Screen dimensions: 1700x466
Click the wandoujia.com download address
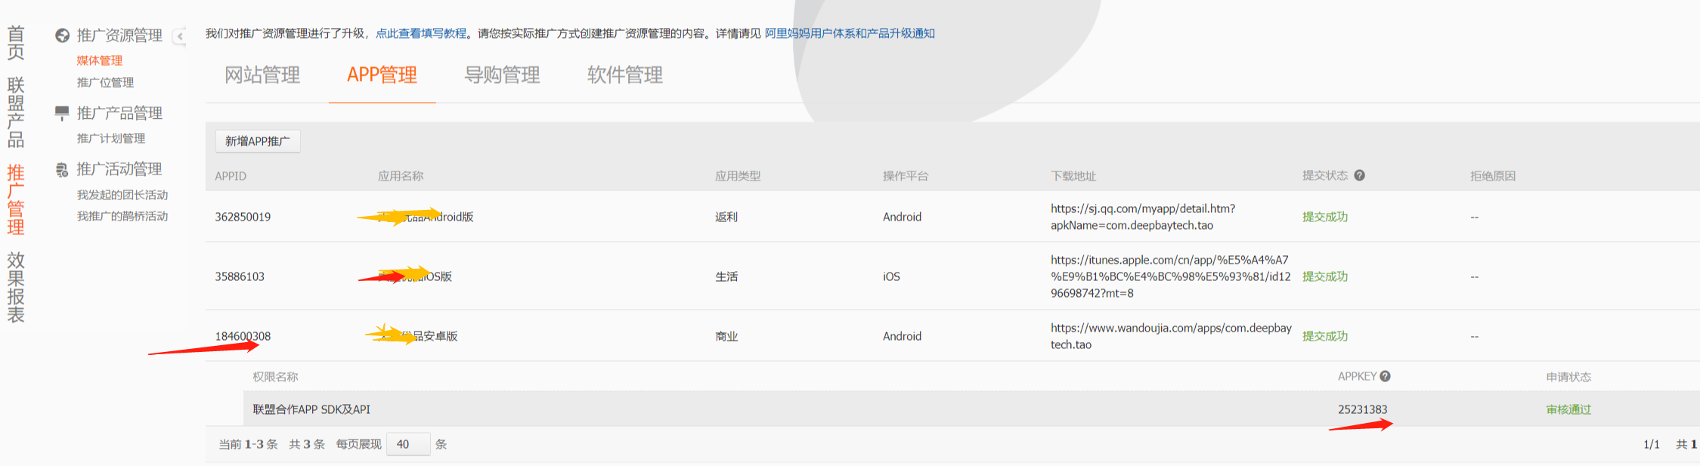pos(1171,336)
